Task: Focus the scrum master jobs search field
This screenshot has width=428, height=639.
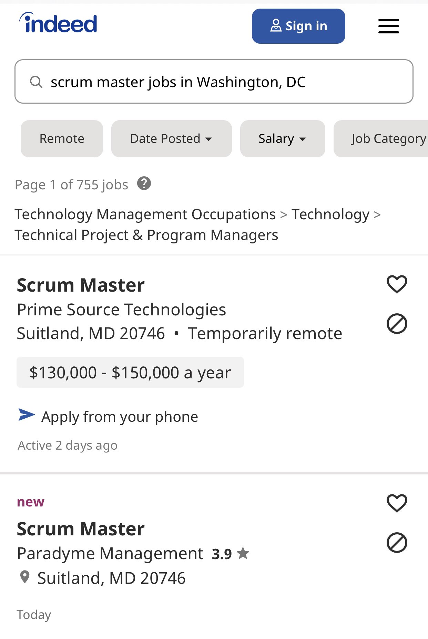Action: click(x=214, y=82)
